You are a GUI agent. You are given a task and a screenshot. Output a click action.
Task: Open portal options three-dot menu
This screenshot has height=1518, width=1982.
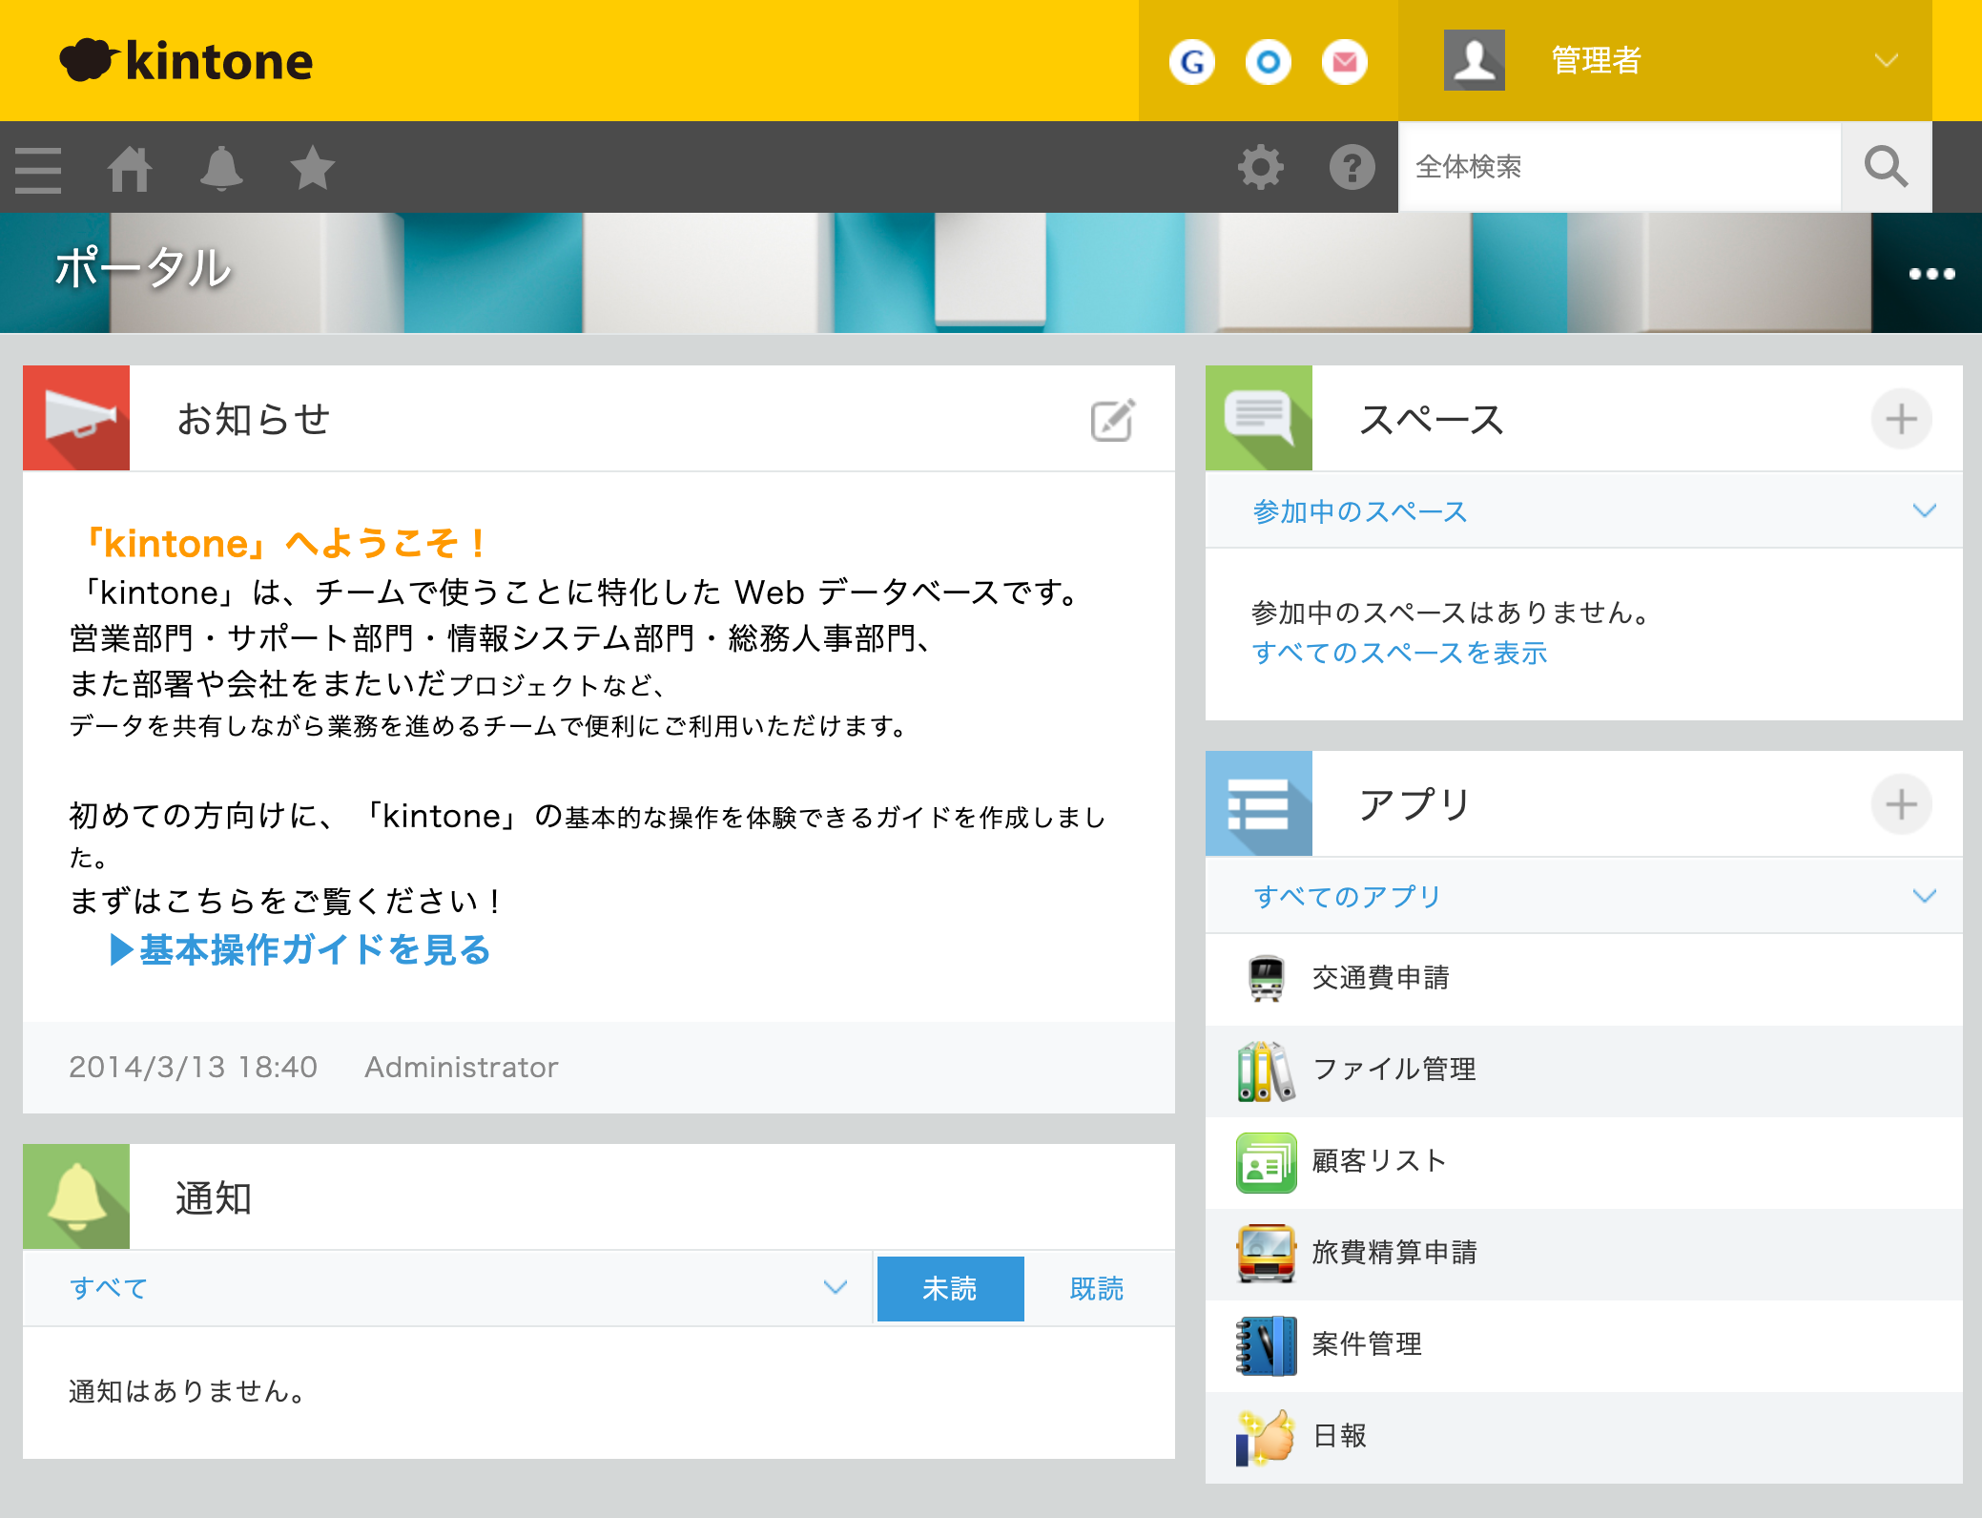1932,274
